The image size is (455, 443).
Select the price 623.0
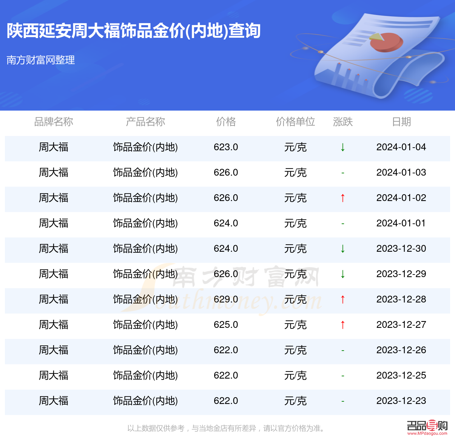[226, 147]
